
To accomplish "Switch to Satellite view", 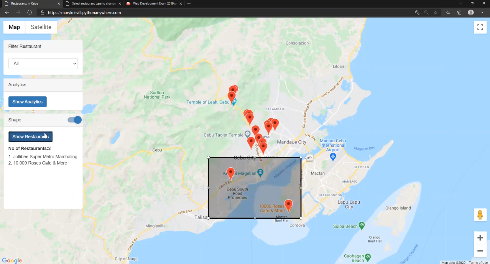I will [41, 27].
